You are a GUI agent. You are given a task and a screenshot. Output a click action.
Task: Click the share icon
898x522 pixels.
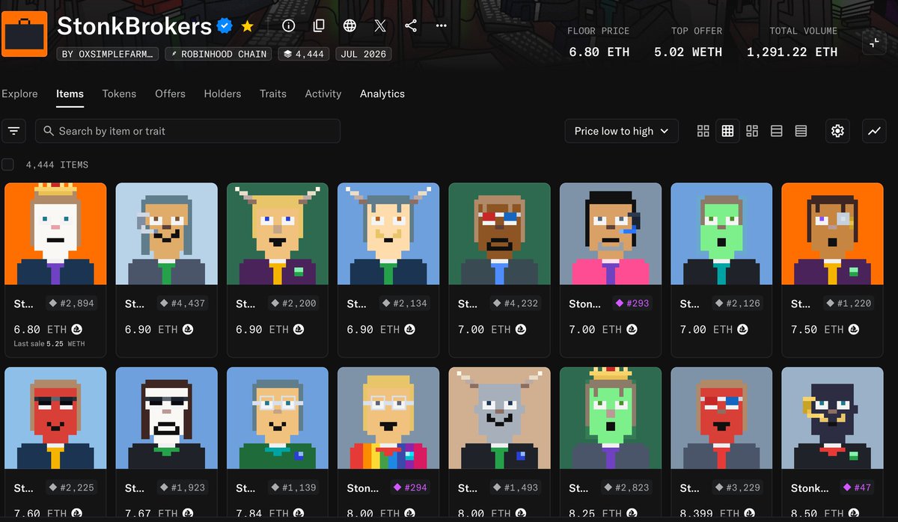(x=411, y=25)
